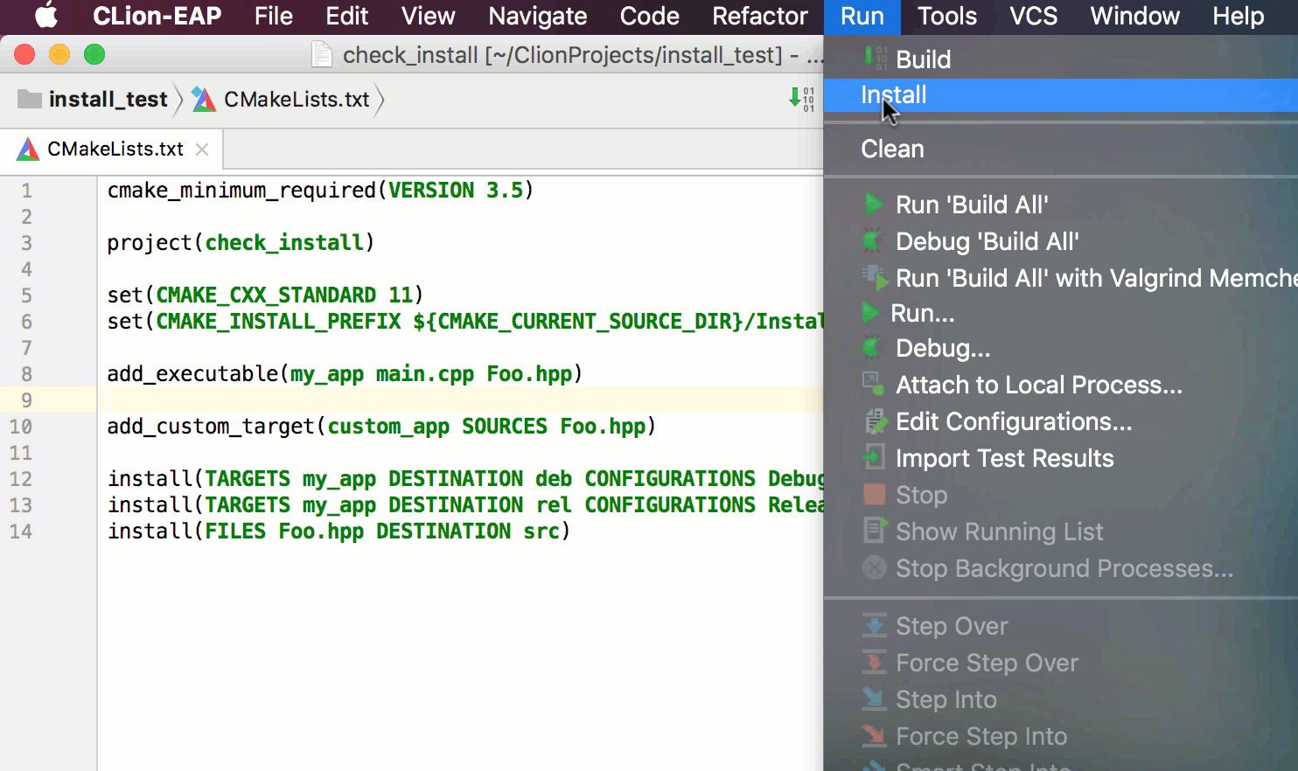This screenshot has width=1298, height=771.
Task: Close the open Run menu
Action: point(862,16)
